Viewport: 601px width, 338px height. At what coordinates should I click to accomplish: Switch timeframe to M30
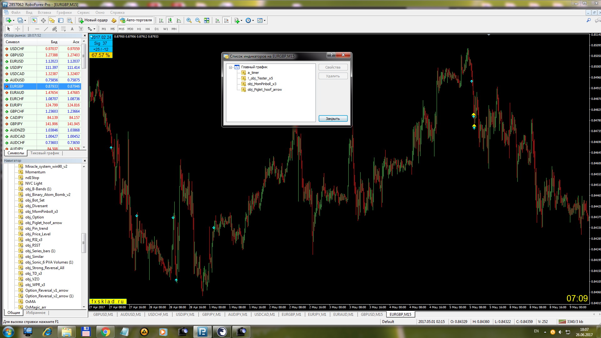pyautogui.click(x=130, y=29)
